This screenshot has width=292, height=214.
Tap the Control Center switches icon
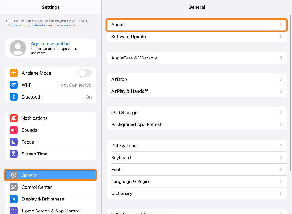coord(14,187)
